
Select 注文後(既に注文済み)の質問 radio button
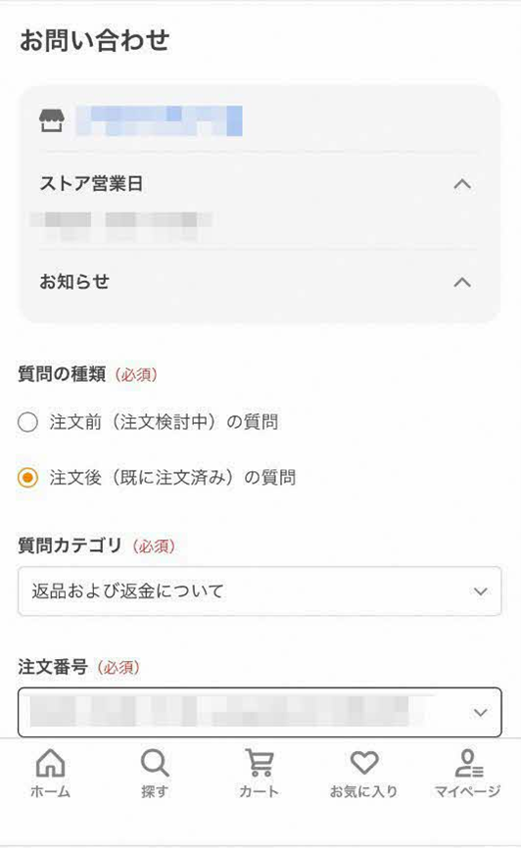pos(27,478)
